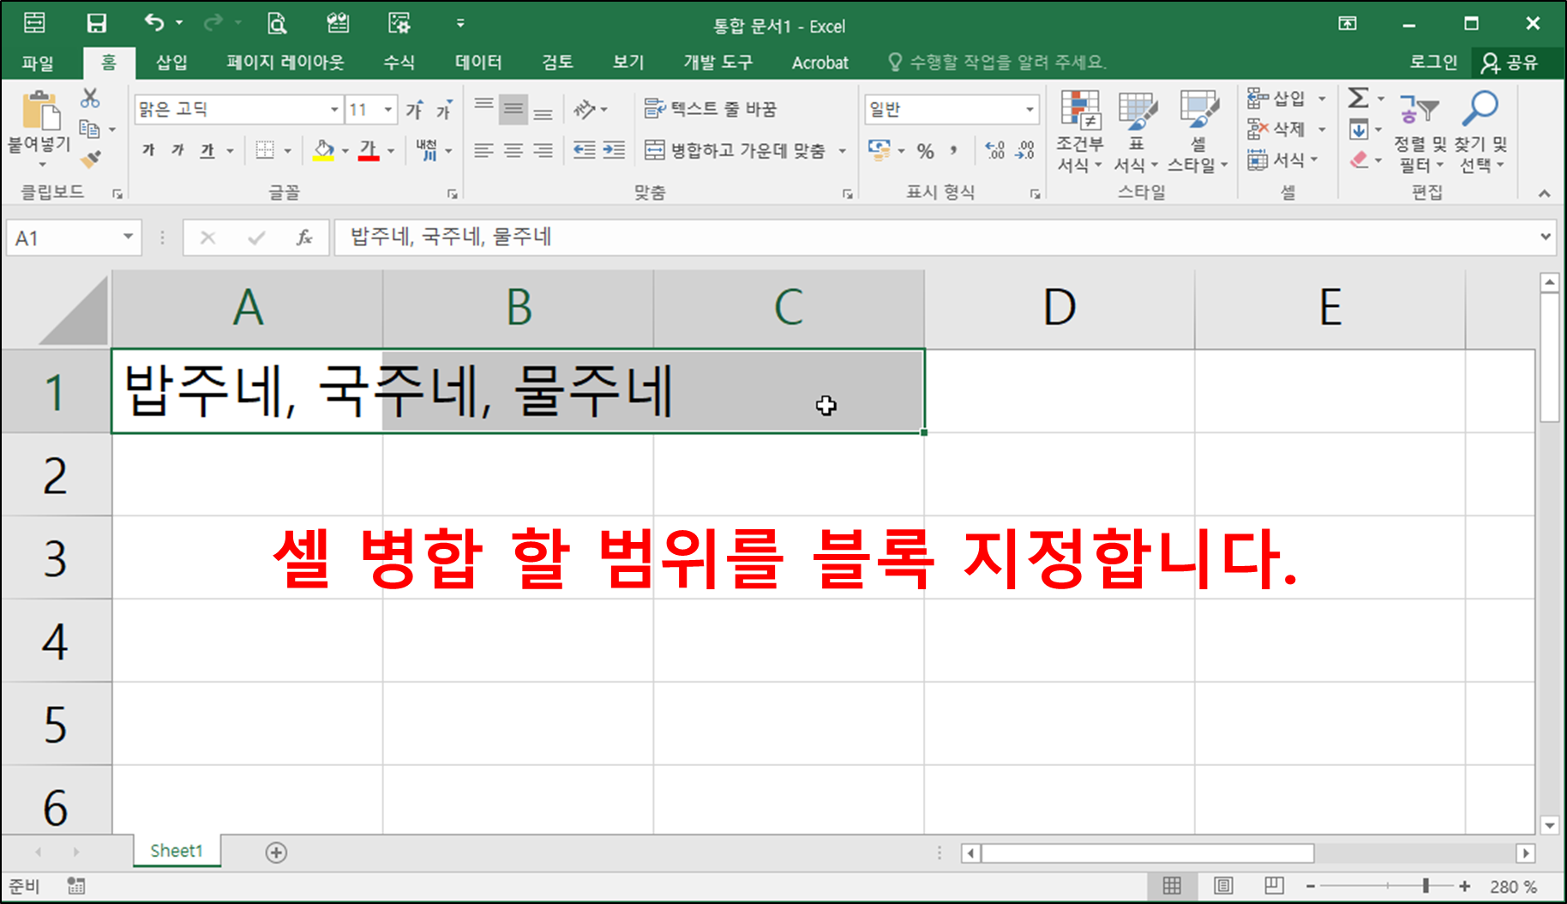Select the Merge and Center icon
1567x904 pixels.
tap(654, 151)
